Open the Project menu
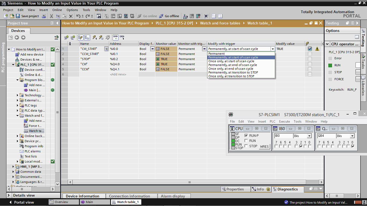Image resolution: width=367 pixels, height=206 pixels. pos(8,10)
